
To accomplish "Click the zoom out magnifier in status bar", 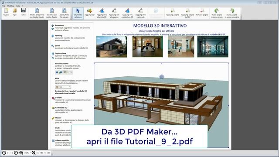I will (34, 153).
